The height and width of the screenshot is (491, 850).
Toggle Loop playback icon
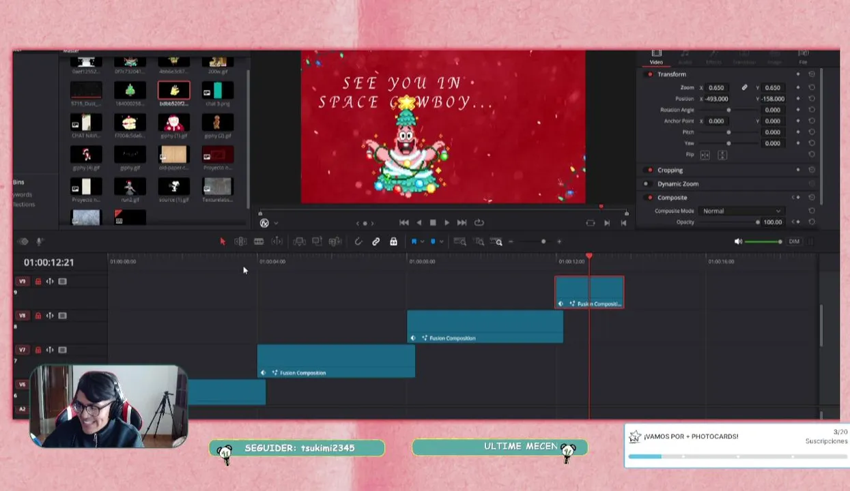tap(479, 222)
